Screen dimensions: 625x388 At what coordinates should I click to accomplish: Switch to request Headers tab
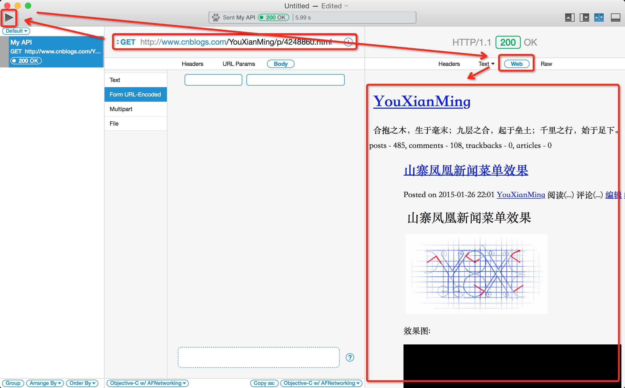[192, 64]
